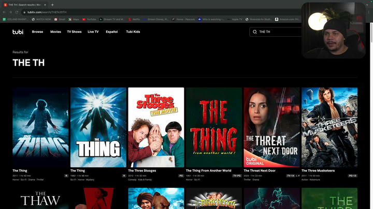Click The Thing From Another World title
This screenshot has width=373, height=209.
[208, 171]
